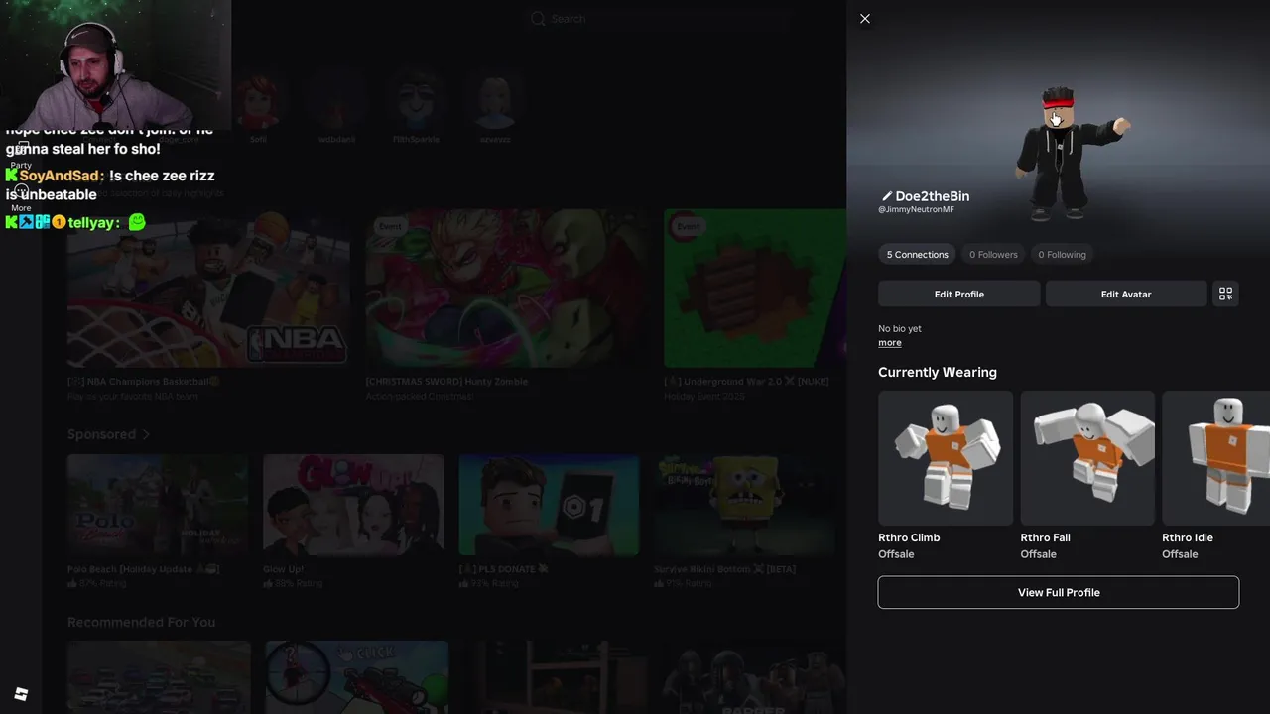Open Polo Beach sponsored game thumbnail
This screenshot has height=714, width=1270.
[157, 506]
